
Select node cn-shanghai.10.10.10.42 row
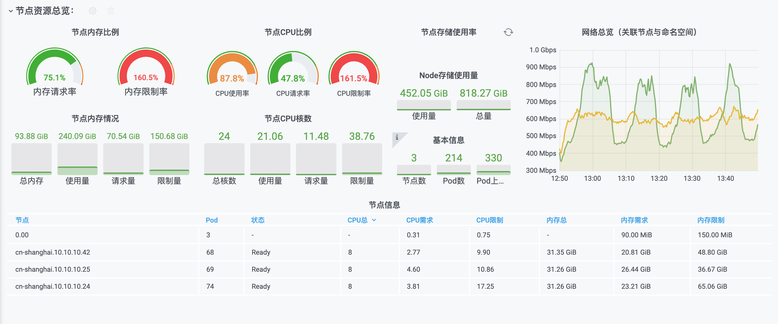click(53, 252)
